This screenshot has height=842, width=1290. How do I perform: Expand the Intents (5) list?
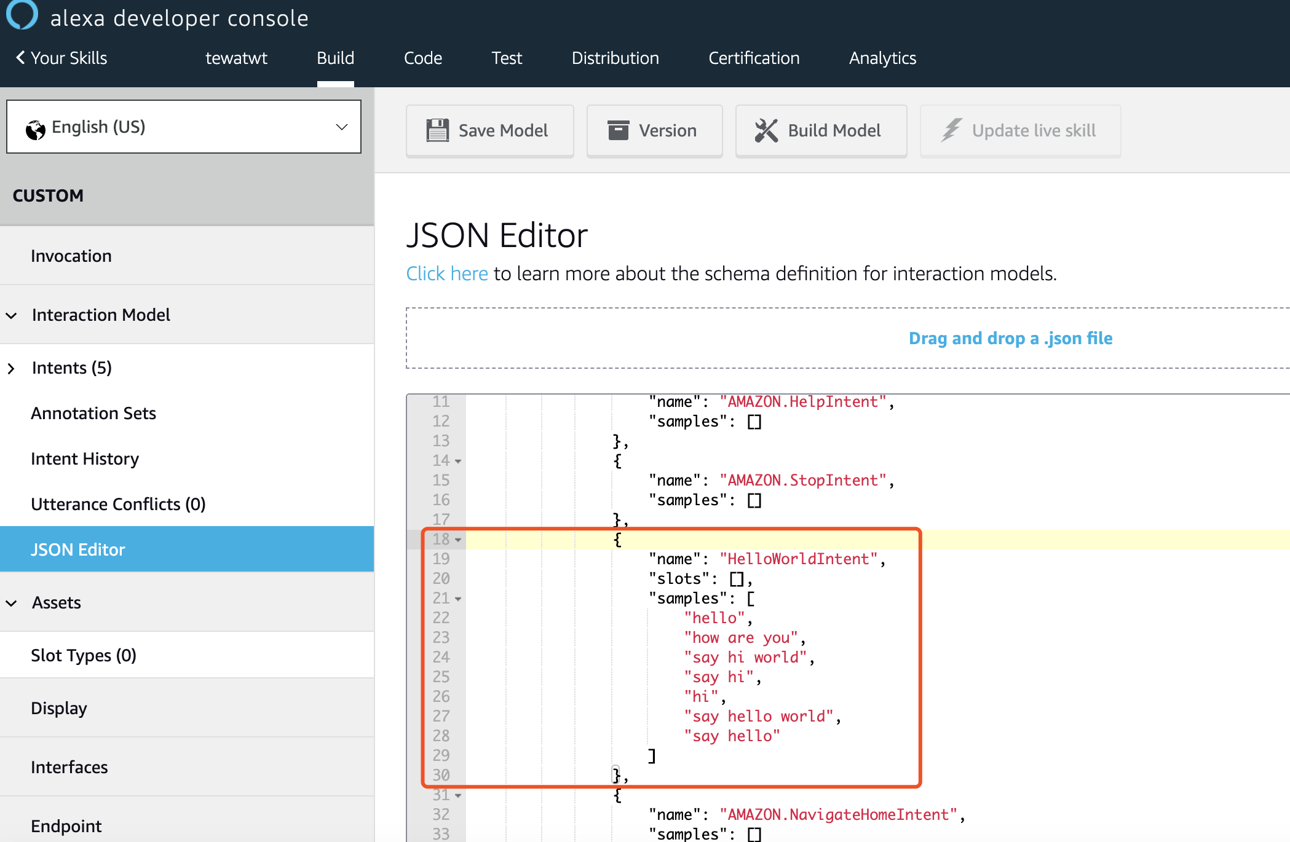[x=11, y=368]
